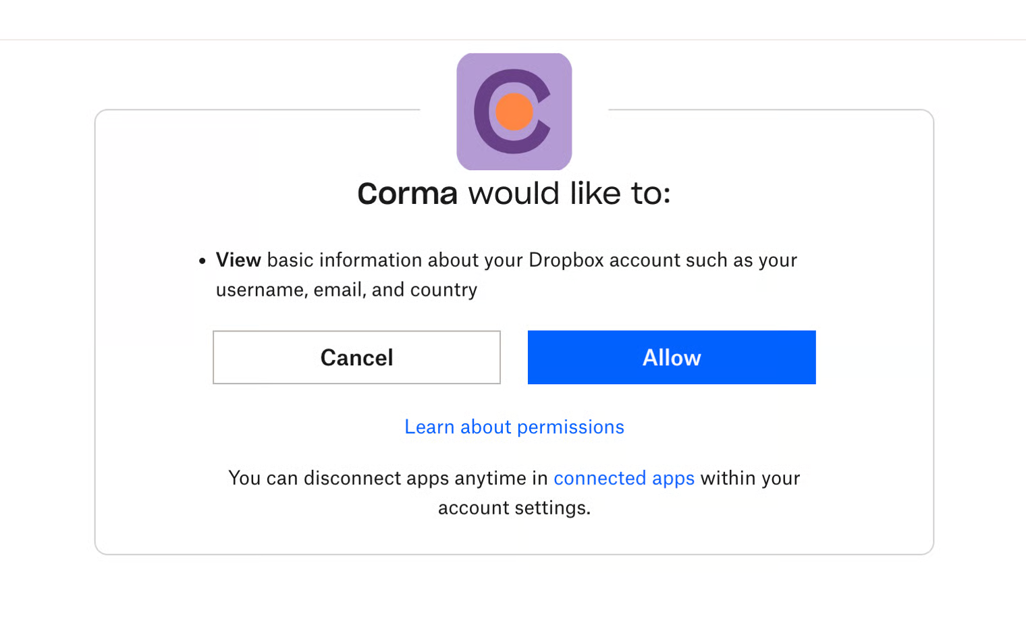Follow the connected apps link
This screenshot has width=1026, height=634.
(624, 478)
